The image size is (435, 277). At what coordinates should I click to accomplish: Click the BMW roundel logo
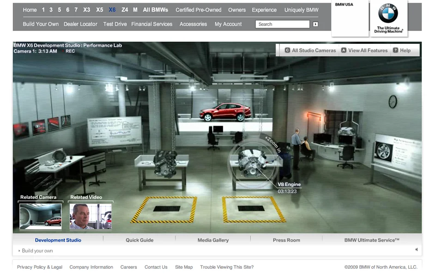(x=388, y=13)
